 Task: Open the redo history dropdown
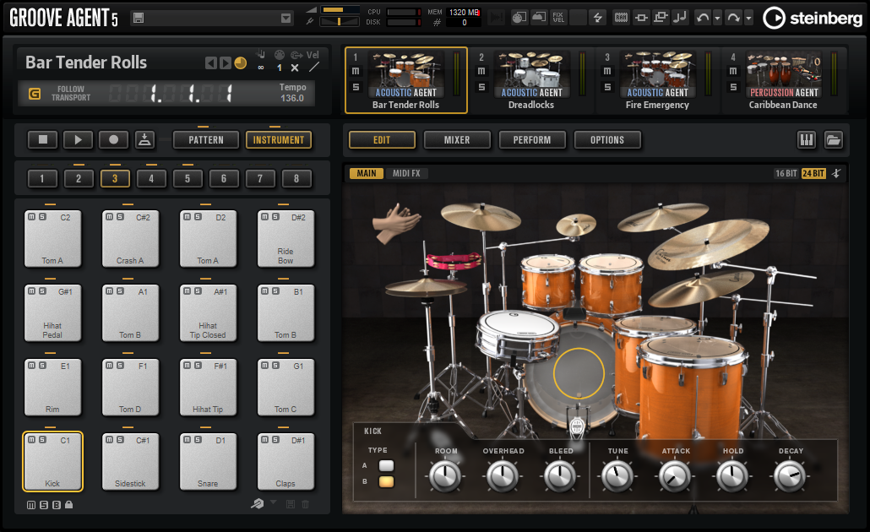[748, 19]
